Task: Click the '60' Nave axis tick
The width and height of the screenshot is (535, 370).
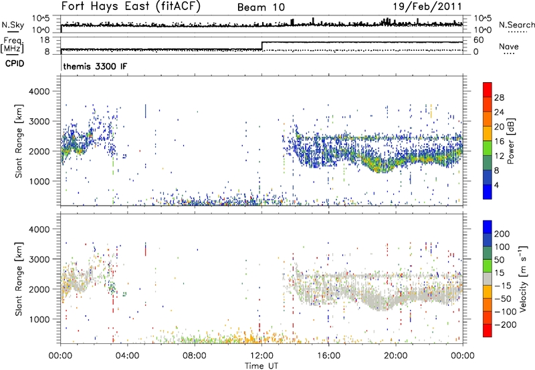Action: pos(478,40)
